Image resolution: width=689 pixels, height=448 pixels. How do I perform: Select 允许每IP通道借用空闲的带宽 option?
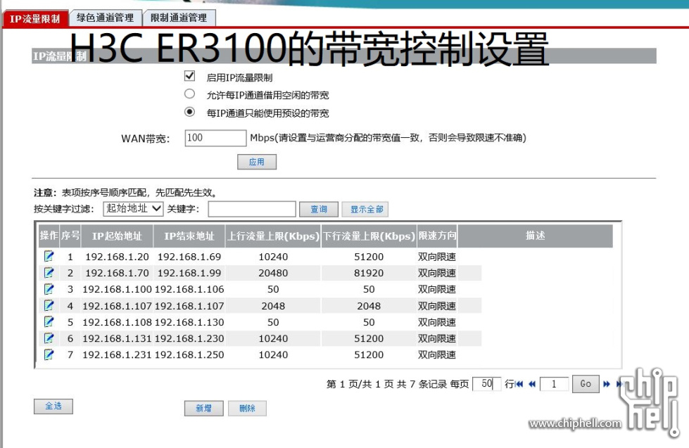point(189,94)
